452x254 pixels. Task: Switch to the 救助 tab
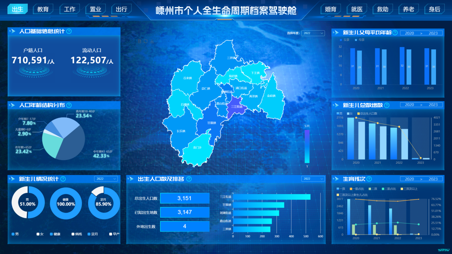(x=382, y=9)
